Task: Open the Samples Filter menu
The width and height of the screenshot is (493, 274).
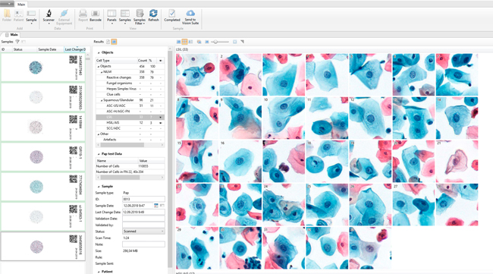Action: [140, 17]
